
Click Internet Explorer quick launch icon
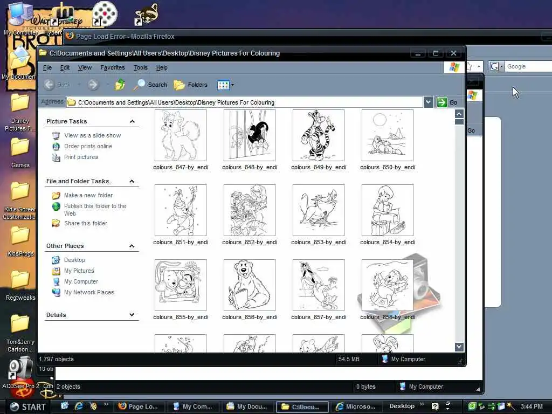pyautogui.click(x=79, y=406)
